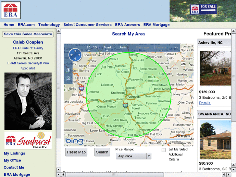Open the Asheville, NC property photo
The image size is (236, 177).
(x=215, y=68)
